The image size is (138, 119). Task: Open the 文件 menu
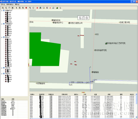click(x=3, y=4)
